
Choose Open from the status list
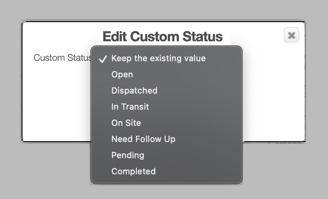coord(122,74)
